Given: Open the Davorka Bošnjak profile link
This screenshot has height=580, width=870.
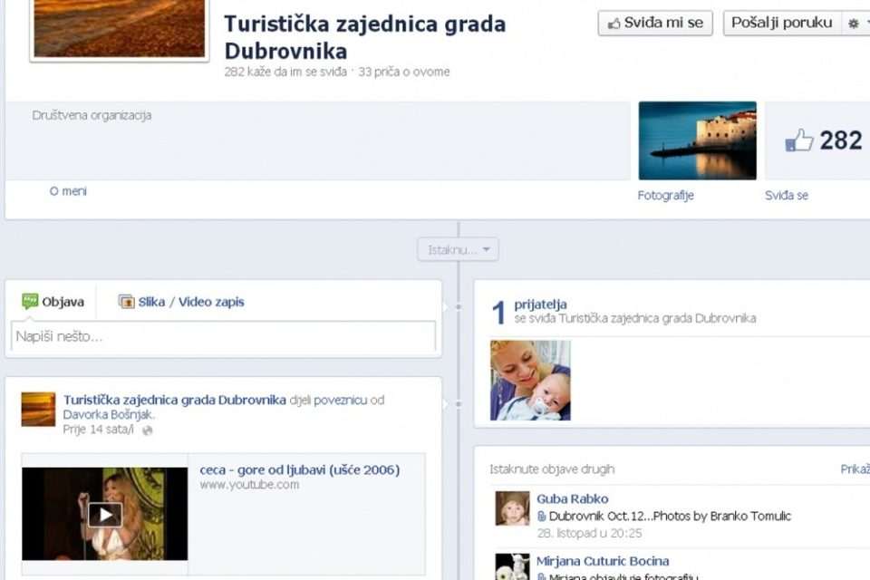Looking at the screenshot, I should click(108, 414).
